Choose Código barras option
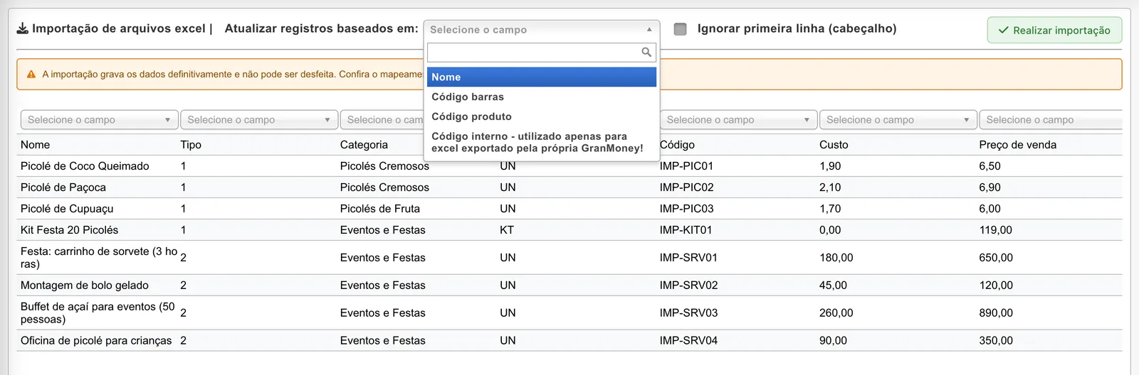This screenshot has height=375, width=1139. (542, 97)
